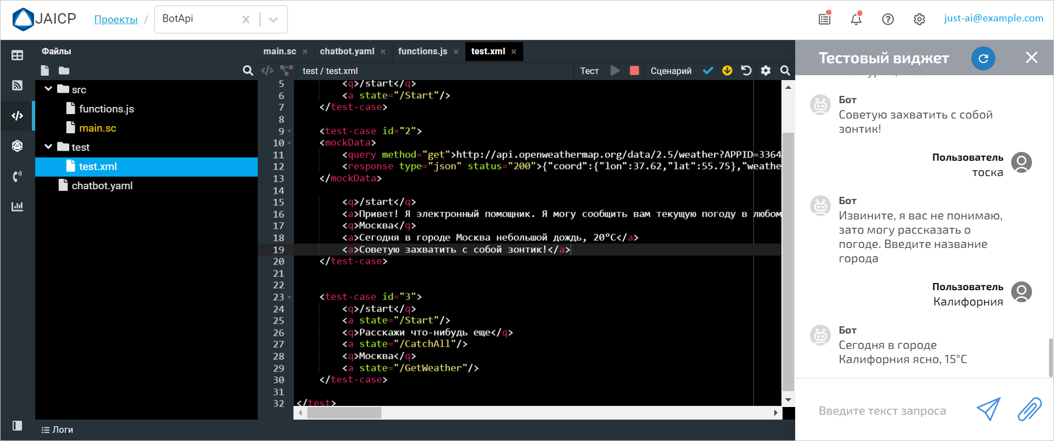Click the send message paper plane icon
Screen dimensions: 1054x441
tap(988, 410)
